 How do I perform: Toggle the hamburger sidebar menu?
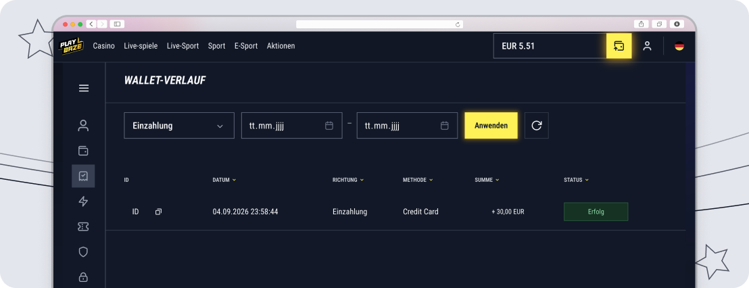84,89
